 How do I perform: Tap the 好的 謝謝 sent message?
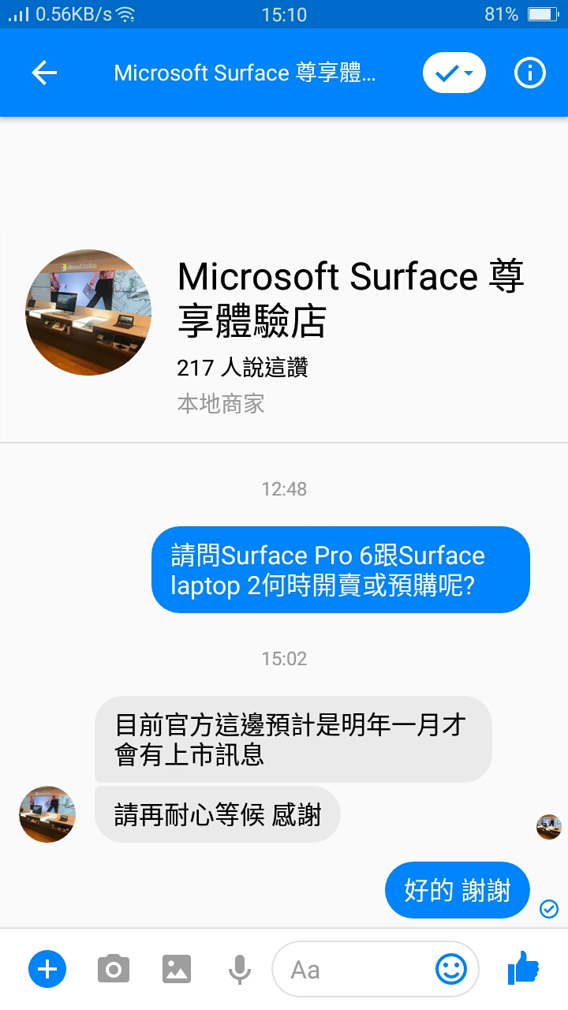tap(458, 890)
